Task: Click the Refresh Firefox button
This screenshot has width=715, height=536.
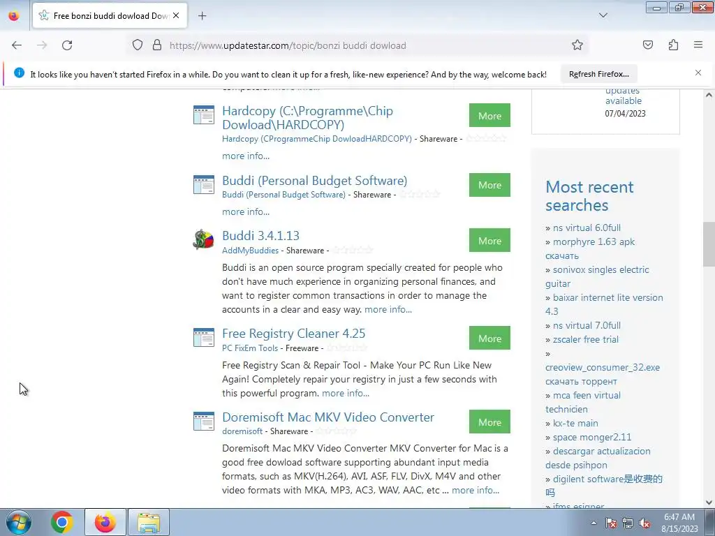Action: [x=598, y=74]
